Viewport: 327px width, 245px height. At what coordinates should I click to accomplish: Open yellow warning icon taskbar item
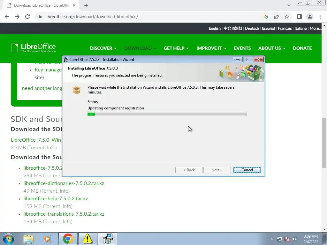pyautogui.click(x=87, y=239)
